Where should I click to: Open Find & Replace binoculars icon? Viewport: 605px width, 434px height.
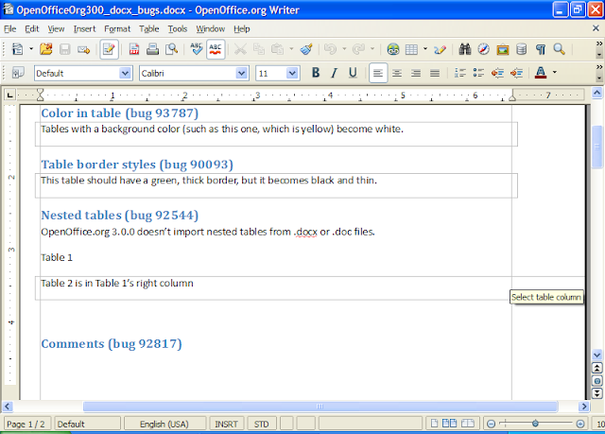coord(465,49)
